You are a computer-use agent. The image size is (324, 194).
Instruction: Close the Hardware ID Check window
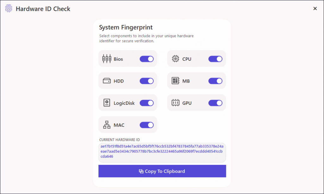tap(315, 9)
